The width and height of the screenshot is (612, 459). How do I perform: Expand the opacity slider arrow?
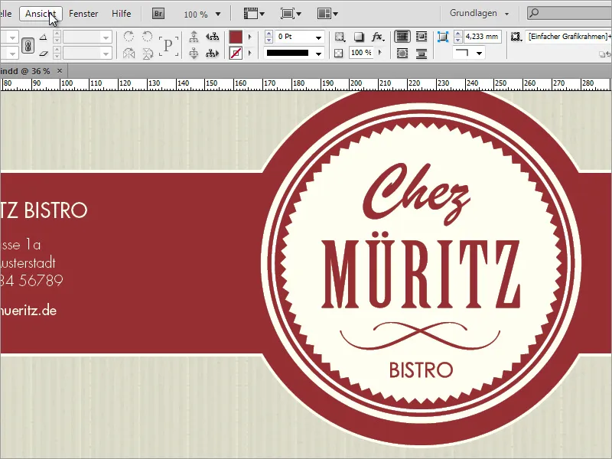(380, 52)
